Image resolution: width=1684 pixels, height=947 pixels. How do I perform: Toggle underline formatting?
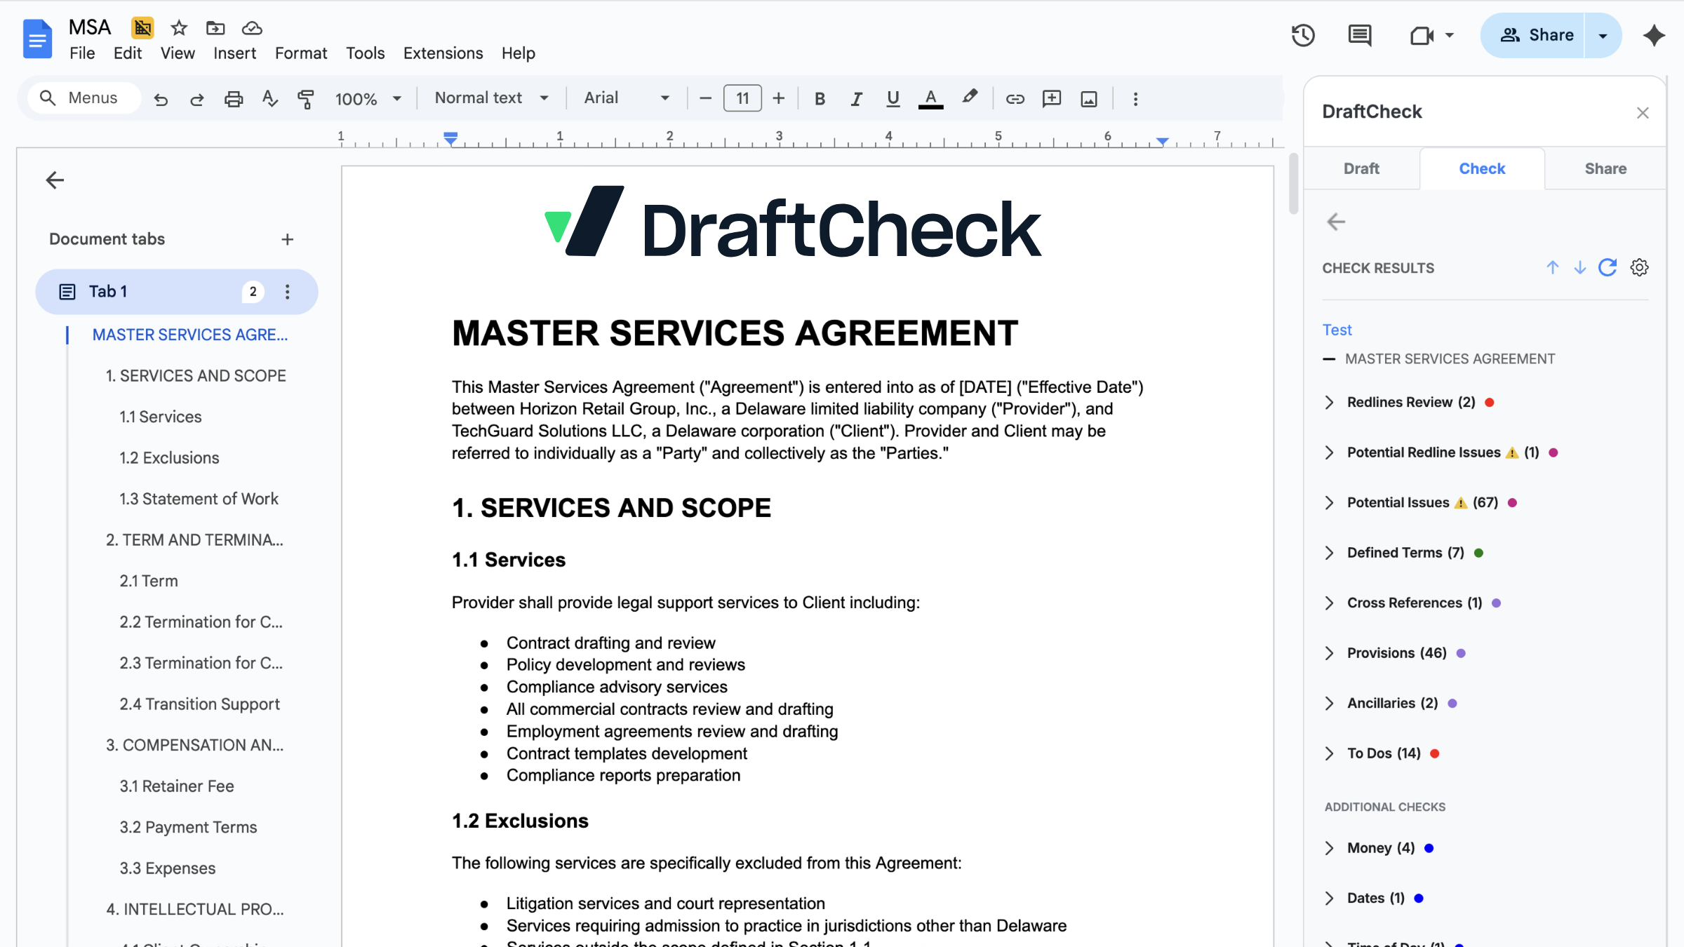point(893,99)
